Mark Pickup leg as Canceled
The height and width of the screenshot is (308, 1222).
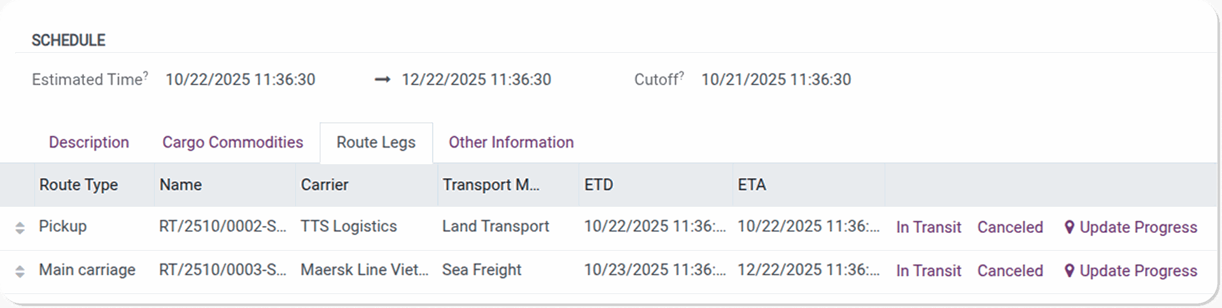tap(1010, 227)
